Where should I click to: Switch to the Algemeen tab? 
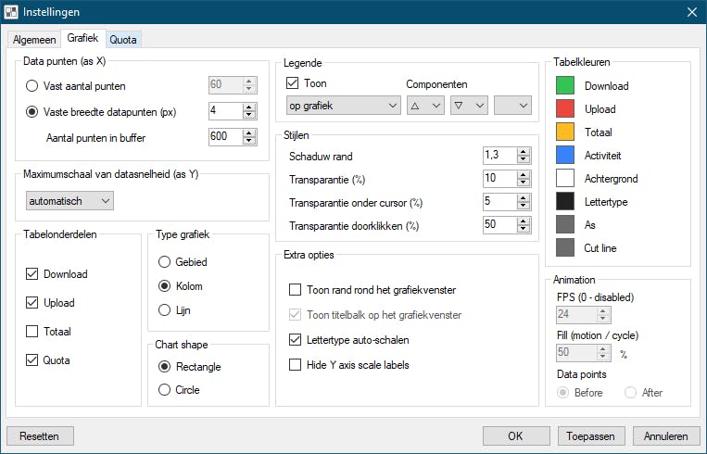pos(34,40)
